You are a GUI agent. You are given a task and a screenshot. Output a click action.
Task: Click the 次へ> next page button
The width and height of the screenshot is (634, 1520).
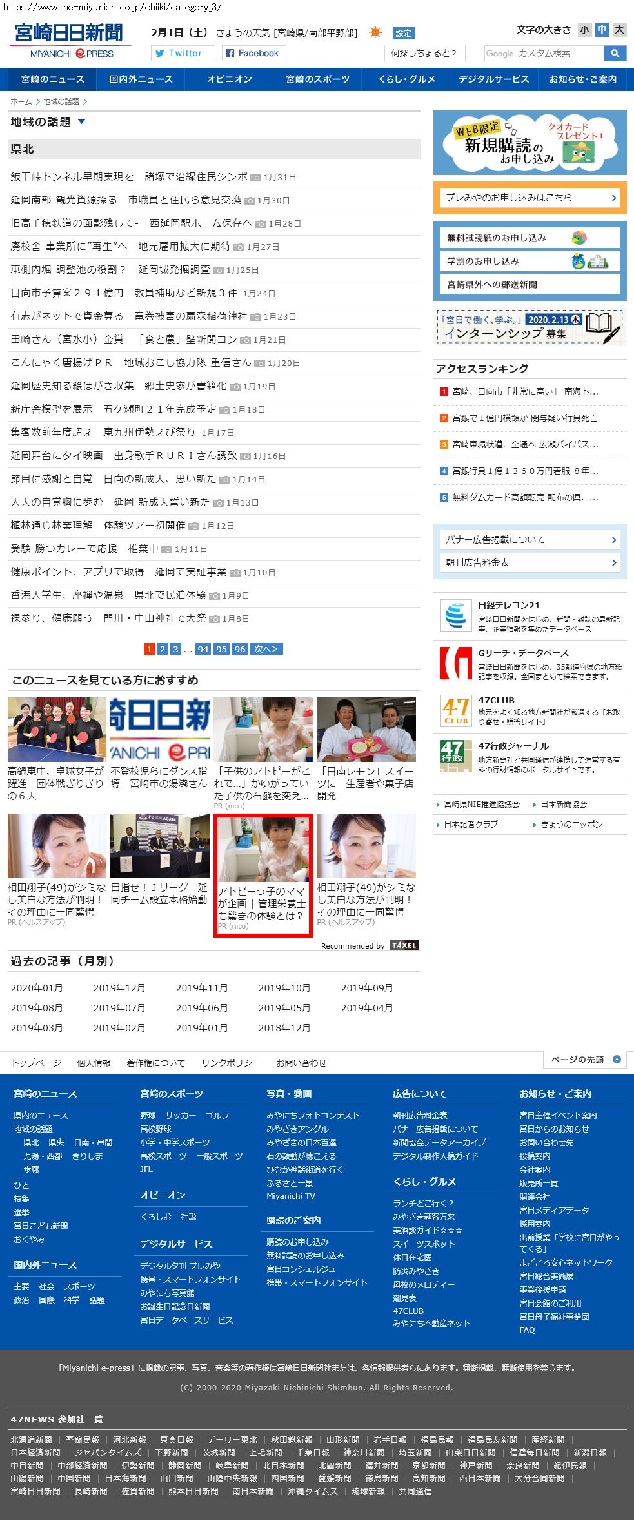pyautogui.click(x=266, y=649)
